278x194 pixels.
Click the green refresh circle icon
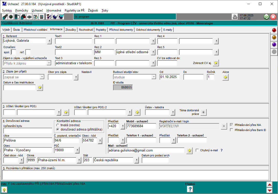pos(266,17)
